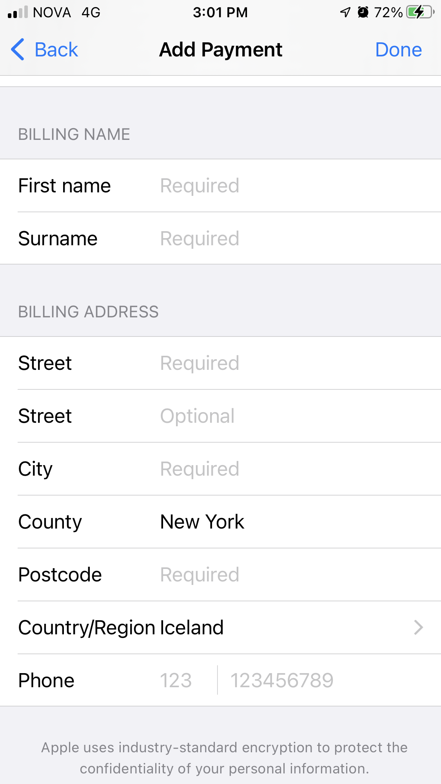Tap the 72% battery percentage text

(x=388, y=13)
